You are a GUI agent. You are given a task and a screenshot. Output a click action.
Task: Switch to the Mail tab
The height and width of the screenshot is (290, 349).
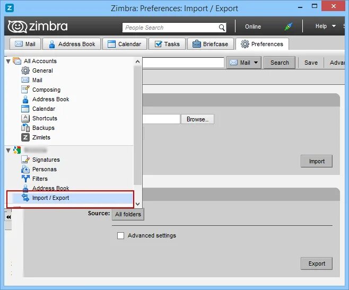click(25, 44)
